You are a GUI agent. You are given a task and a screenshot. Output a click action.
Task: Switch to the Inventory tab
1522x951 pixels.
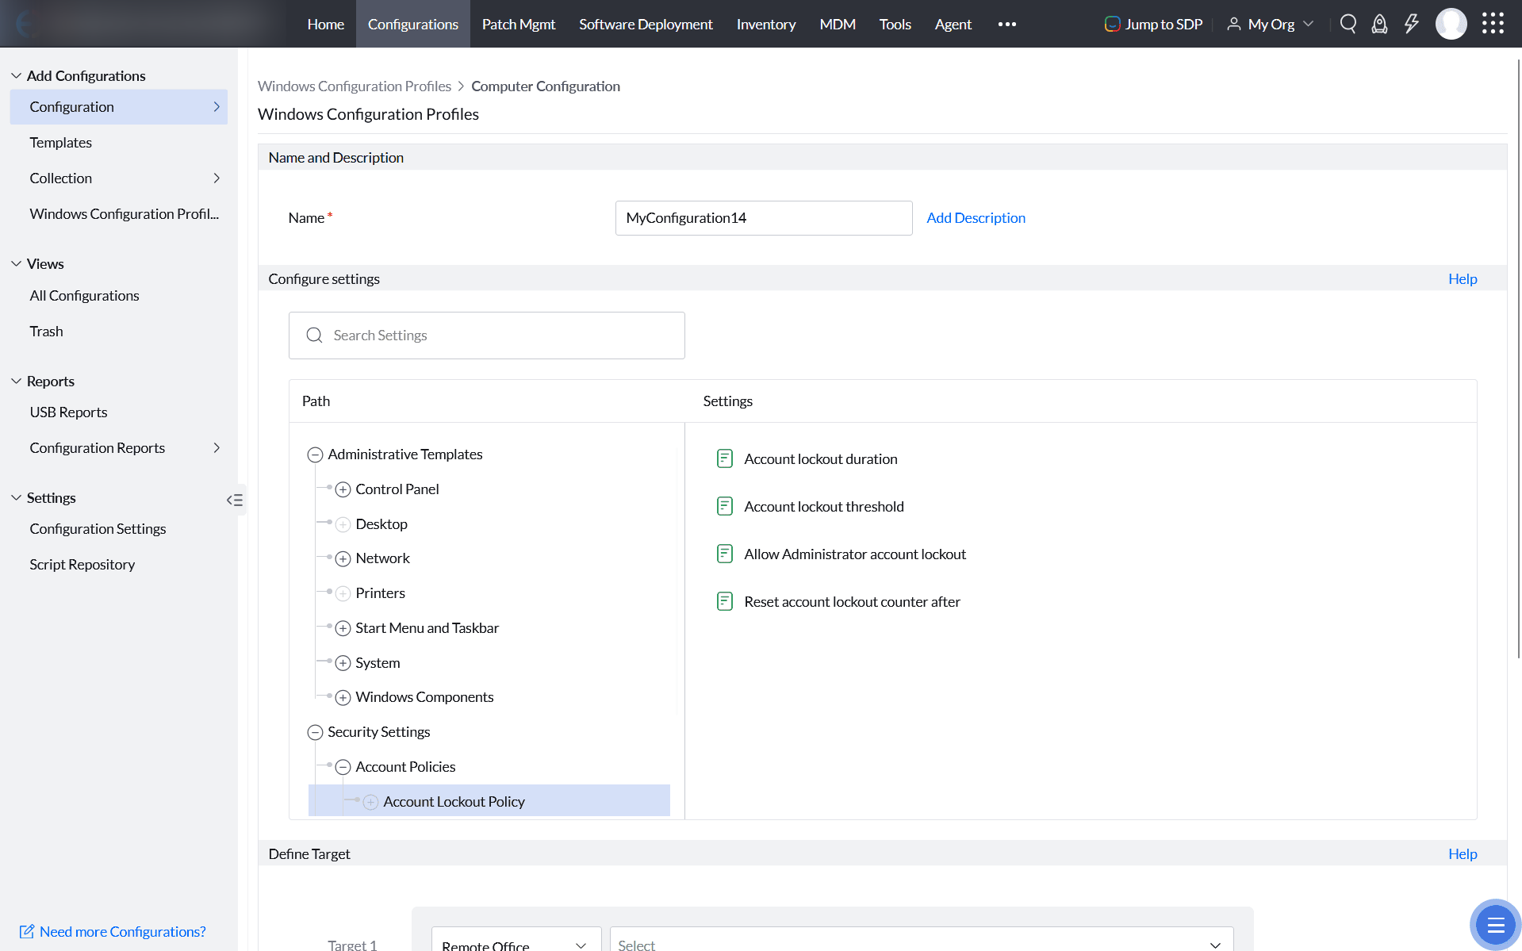(765, 24)
